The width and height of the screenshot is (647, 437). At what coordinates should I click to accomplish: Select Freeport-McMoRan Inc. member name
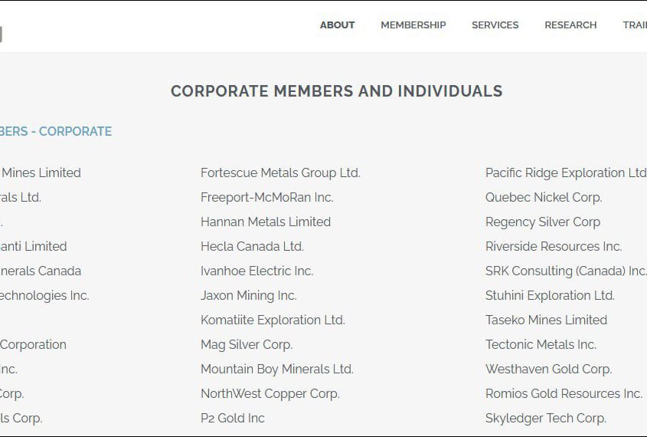pos(266,198)
